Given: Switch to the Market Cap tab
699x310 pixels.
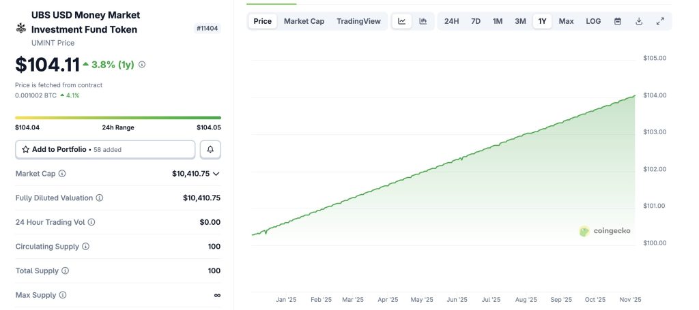Looking at the screenshot, I should point(304,21).
